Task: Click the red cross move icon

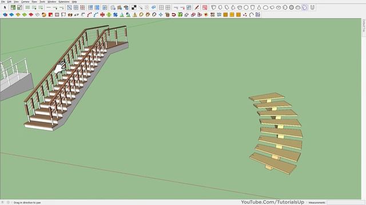Action: point(102,15)
